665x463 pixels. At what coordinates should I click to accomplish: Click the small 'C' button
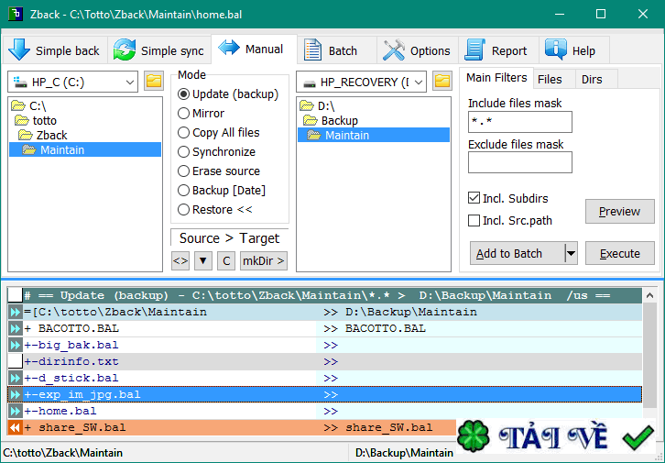(226, 261)
